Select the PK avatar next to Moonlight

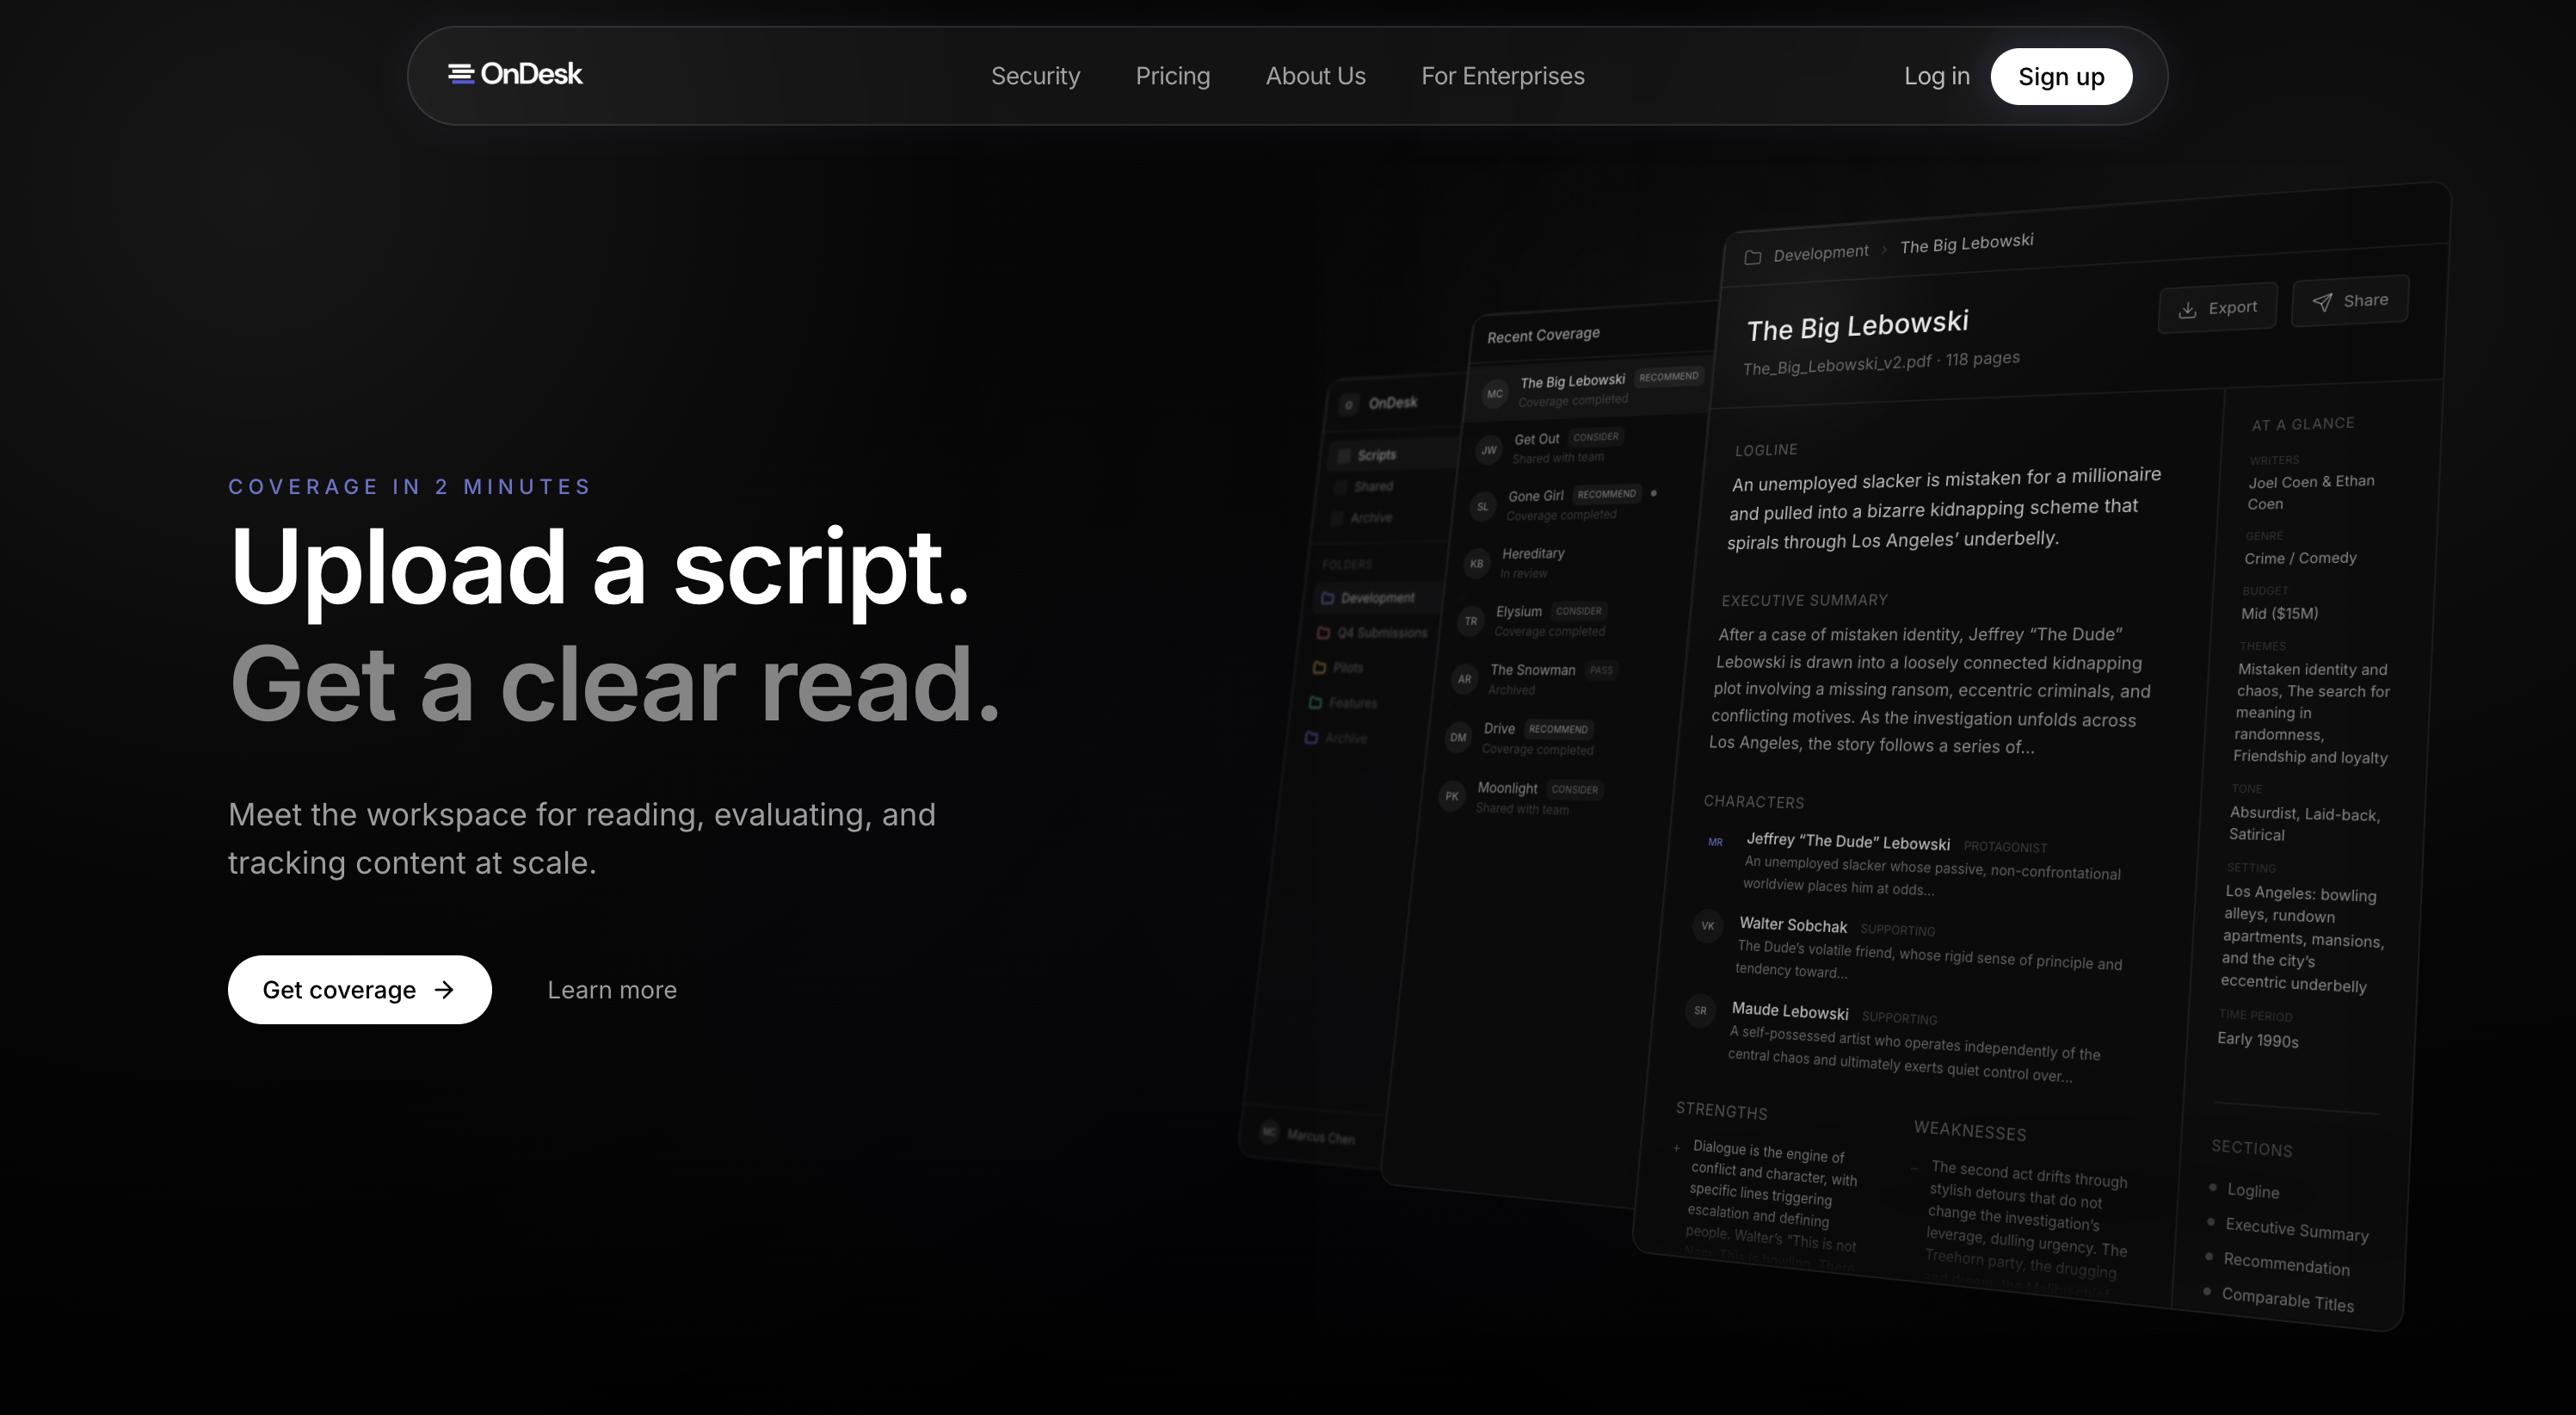[1452, 796]
